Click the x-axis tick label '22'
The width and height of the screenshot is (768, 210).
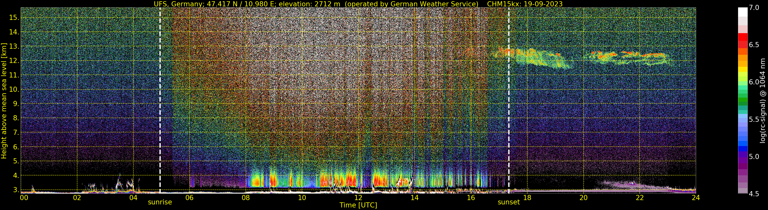point(640,198)
